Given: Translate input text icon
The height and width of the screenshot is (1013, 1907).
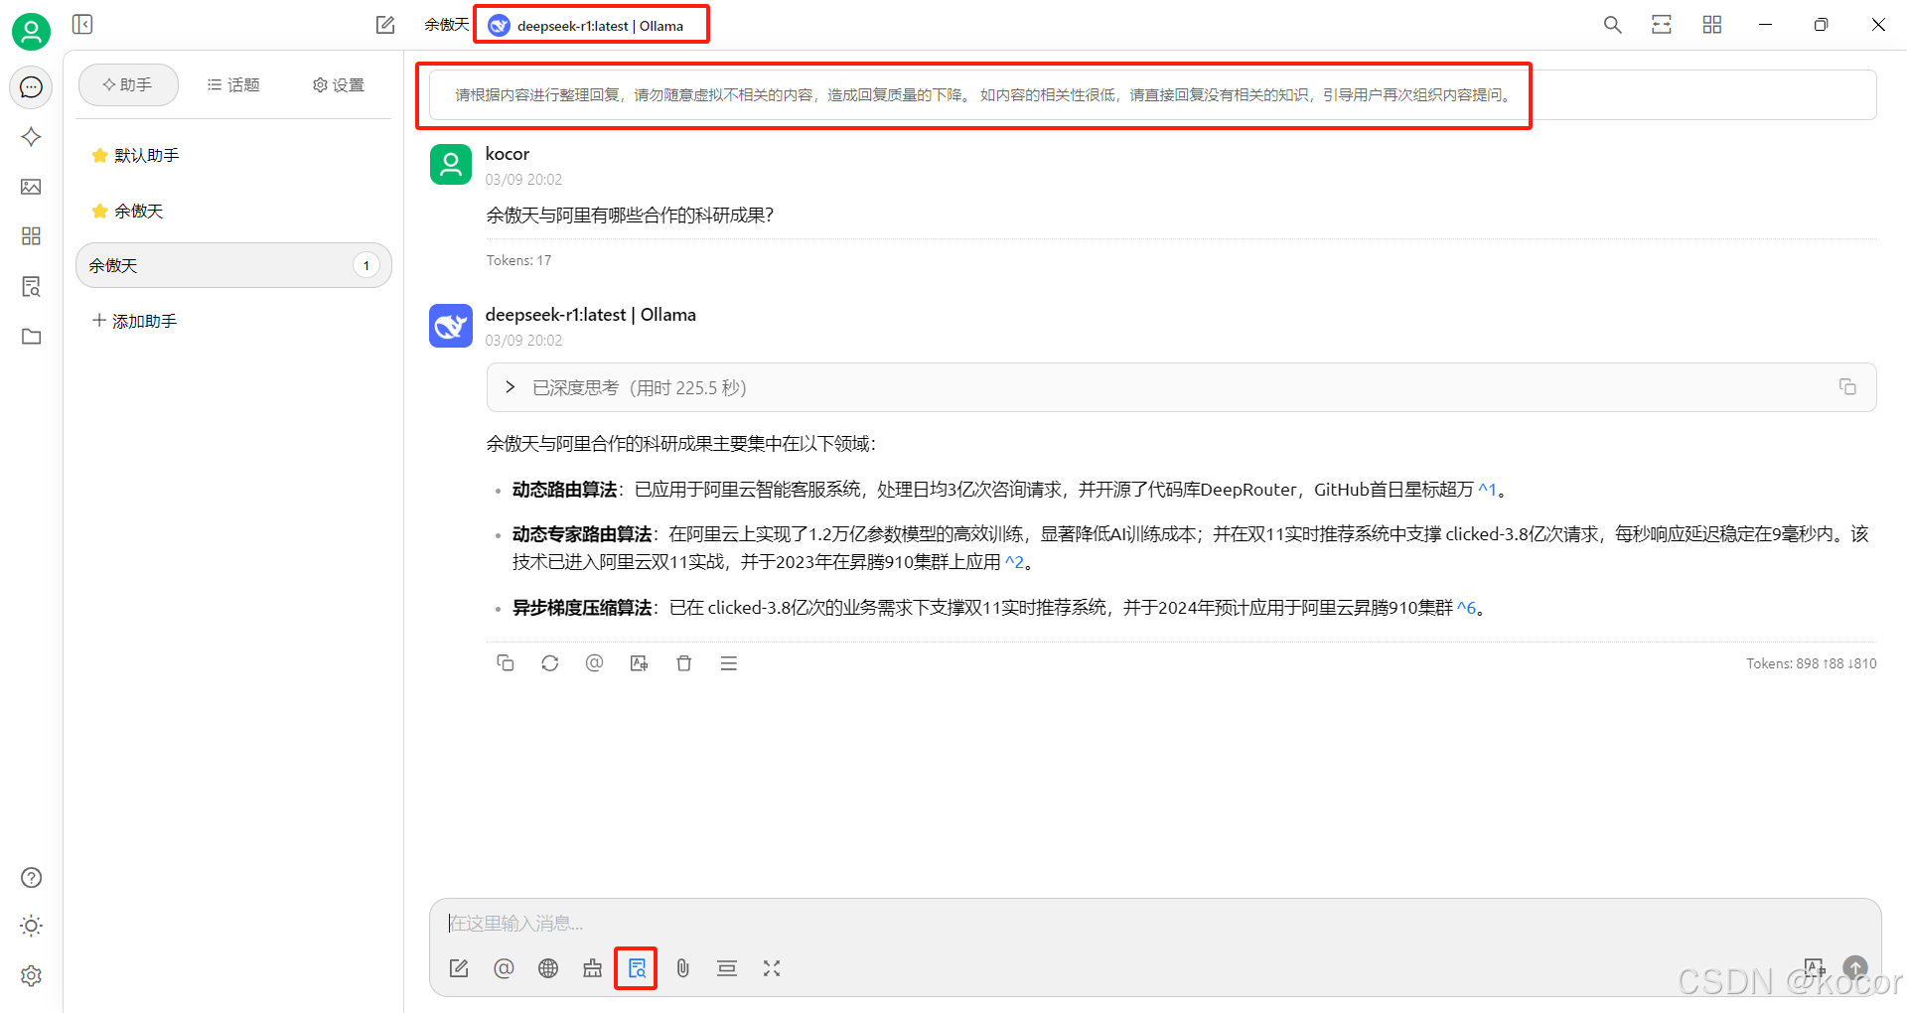Looking at the screenshot, I should [x=1814, y=968].
